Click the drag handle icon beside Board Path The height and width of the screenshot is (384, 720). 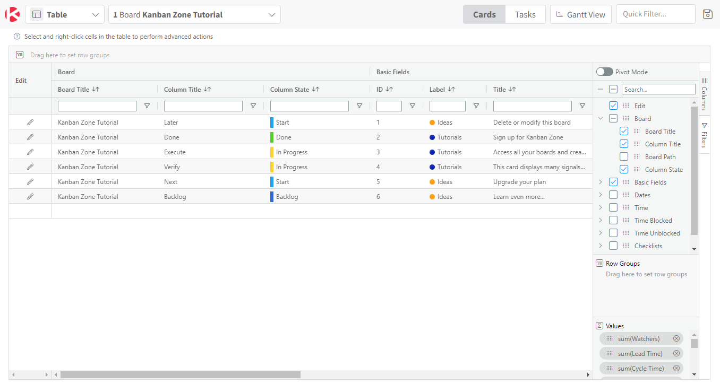(x=637, y=156)
